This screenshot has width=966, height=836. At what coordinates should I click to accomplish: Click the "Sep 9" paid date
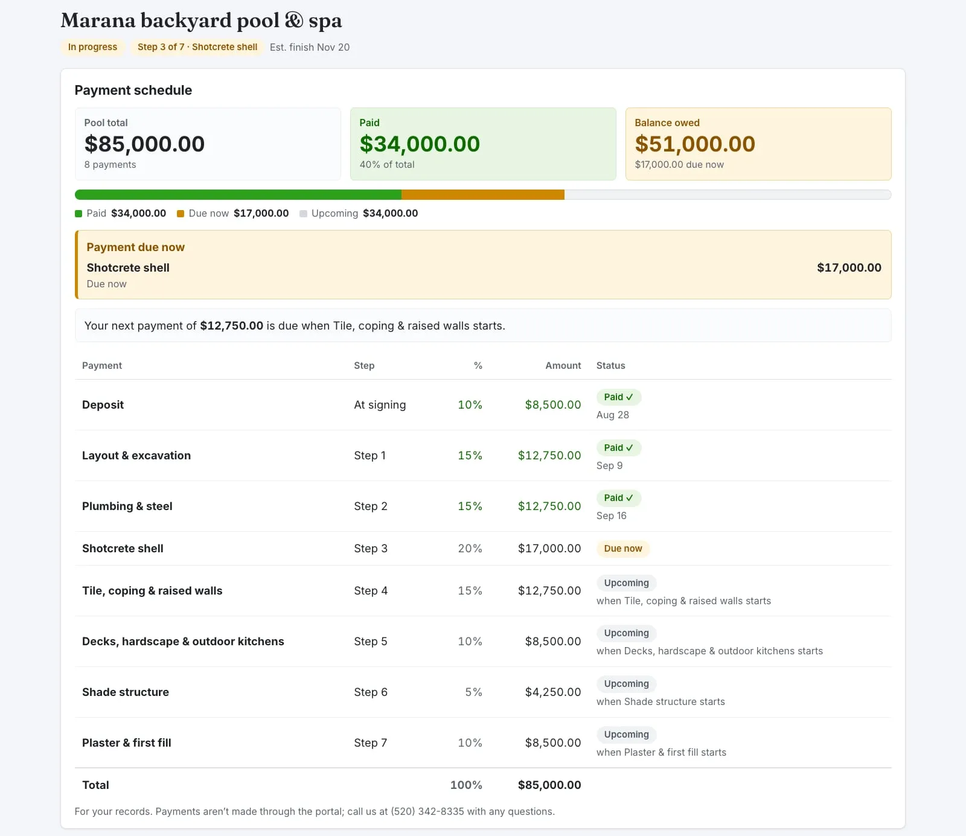609,466
